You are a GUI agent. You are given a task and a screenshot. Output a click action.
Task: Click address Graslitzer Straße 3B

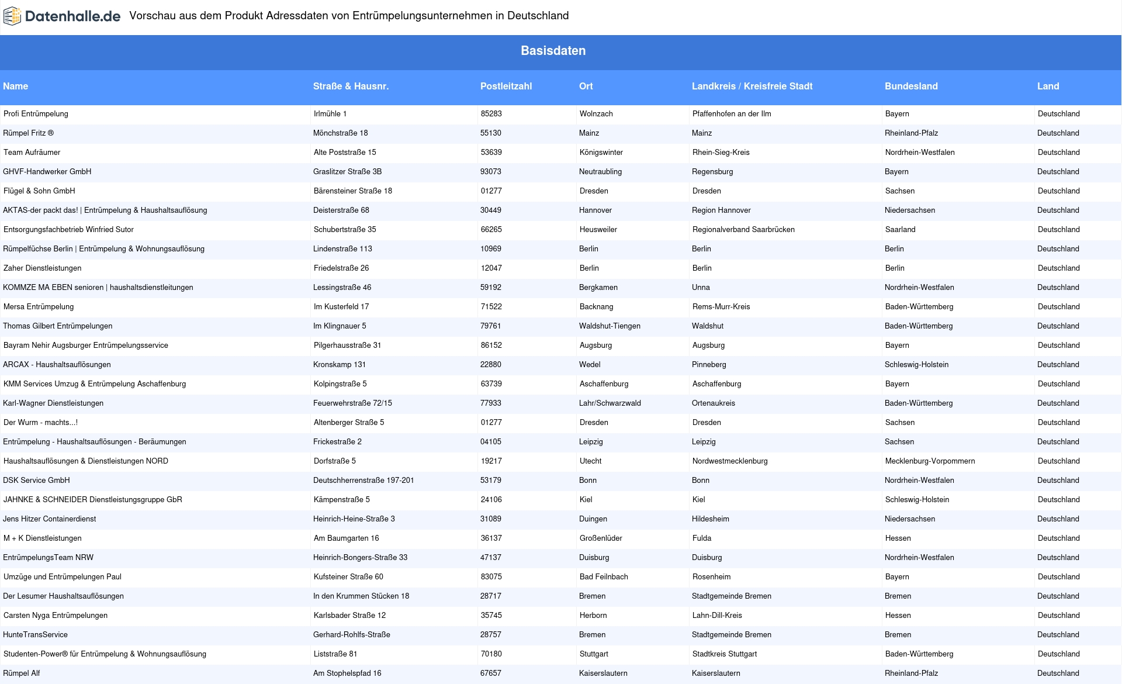[x=348, y=172]
